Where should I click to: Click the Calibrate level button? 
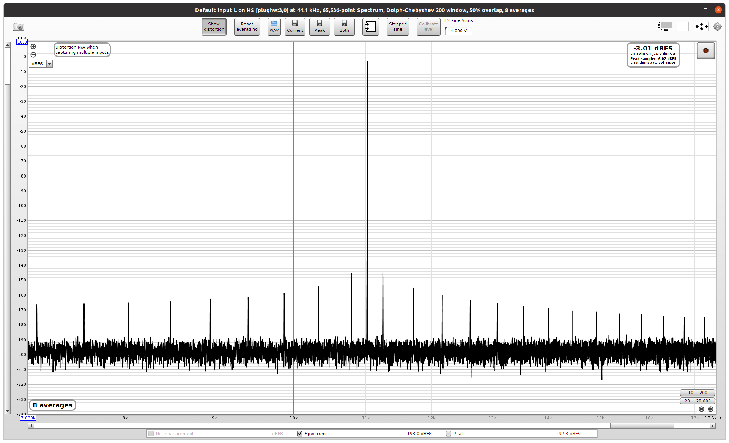click(428, 27)
